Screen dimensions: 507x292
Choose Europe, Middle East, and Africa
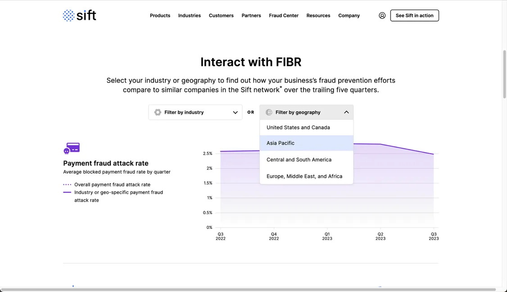(x=306, y=176)
